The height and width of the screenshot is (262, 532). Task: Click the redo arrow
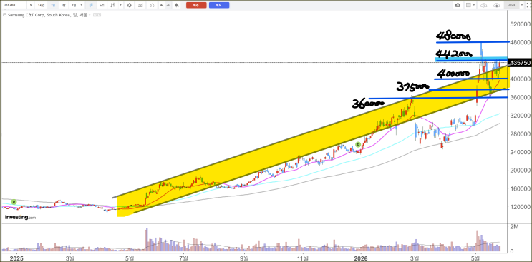pos(168,5)
